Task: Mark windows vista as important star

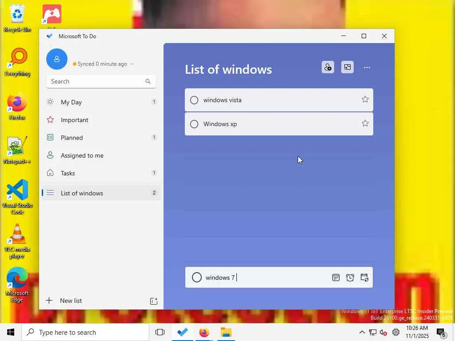Action: tap(365, 99)
